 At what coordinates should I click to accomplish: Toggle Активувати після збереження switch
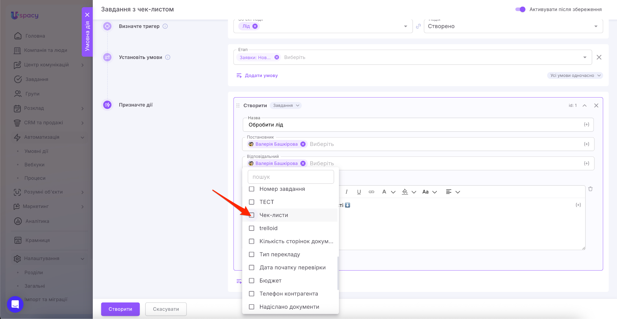coord(520,9)
